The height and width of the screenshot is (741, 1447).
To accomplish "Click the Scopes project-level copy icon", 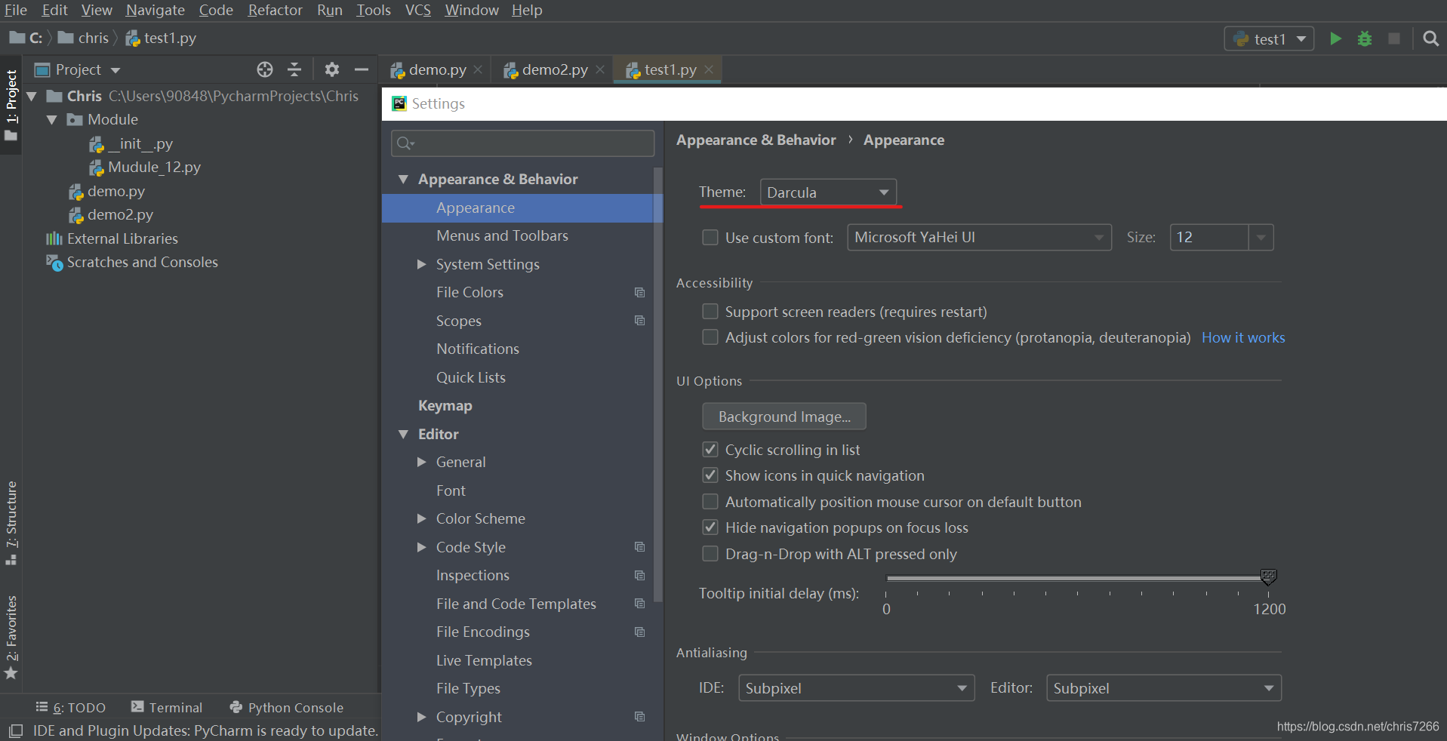I will 639,321.
